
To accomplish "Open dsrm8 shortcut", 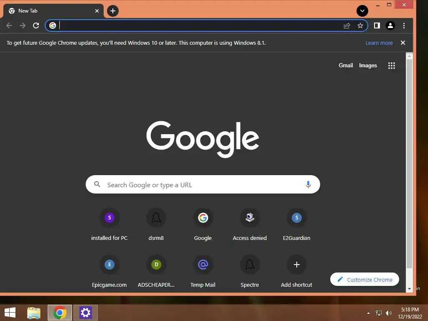I will [x=156, y=224].
